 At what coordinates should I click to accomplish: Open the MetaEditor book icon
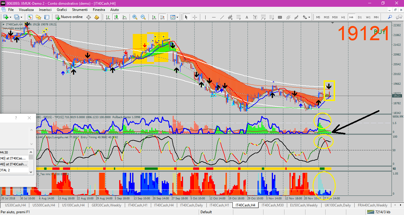pos(96,17)
